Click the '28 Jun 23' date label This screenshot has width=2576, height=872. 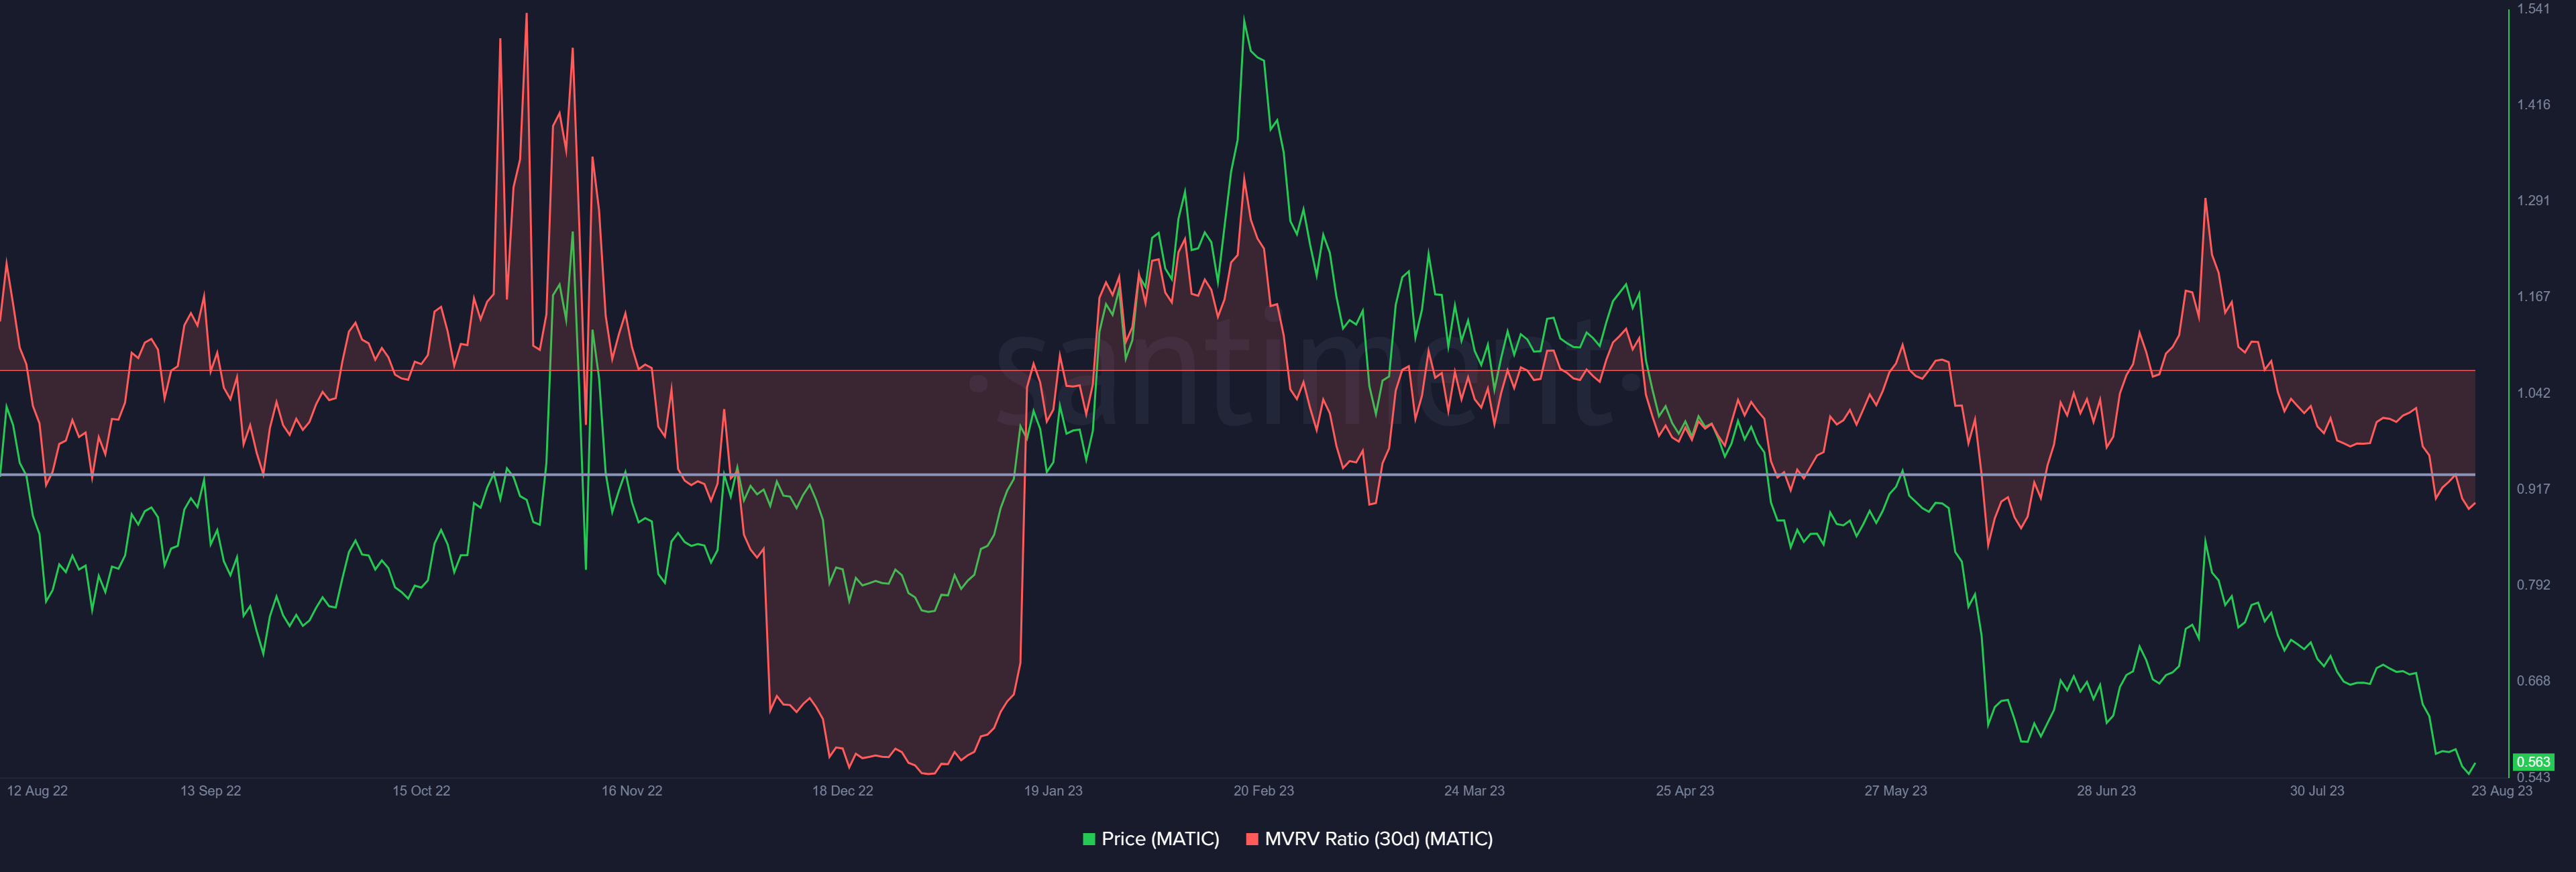click(x=2106, y=791)
